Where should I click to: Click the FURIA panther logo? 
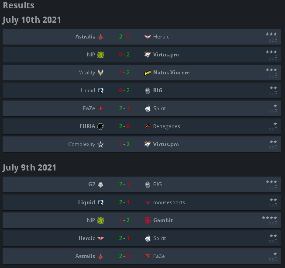100,126
